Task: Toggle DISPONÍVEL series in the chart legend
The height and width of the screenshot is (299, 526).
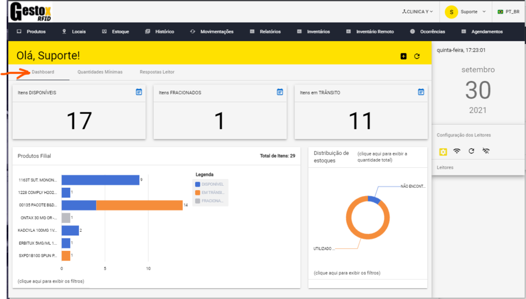Action: tap(210, 184)
